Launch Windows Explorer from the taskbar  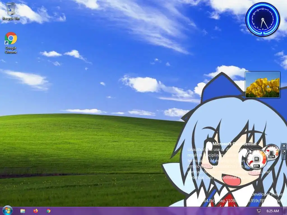pyautogui.click(x=23, y=211)
